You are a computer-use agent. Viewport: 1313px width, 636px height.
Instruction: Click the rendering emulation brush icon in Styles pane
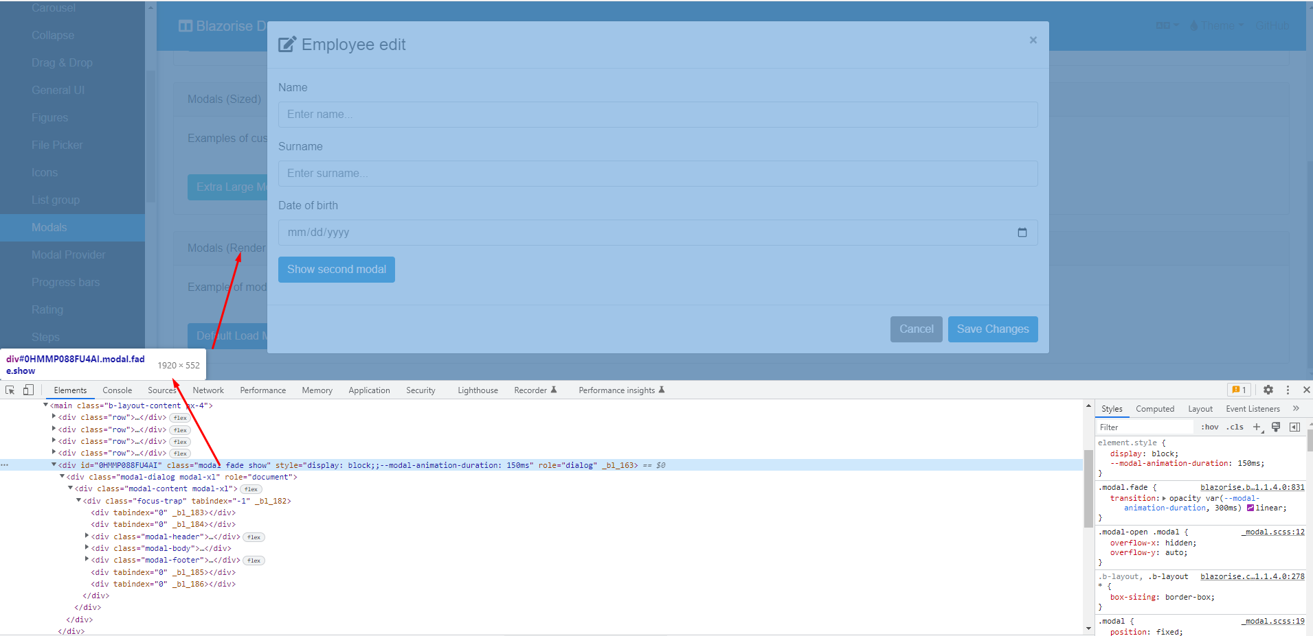click(1276, 427)
